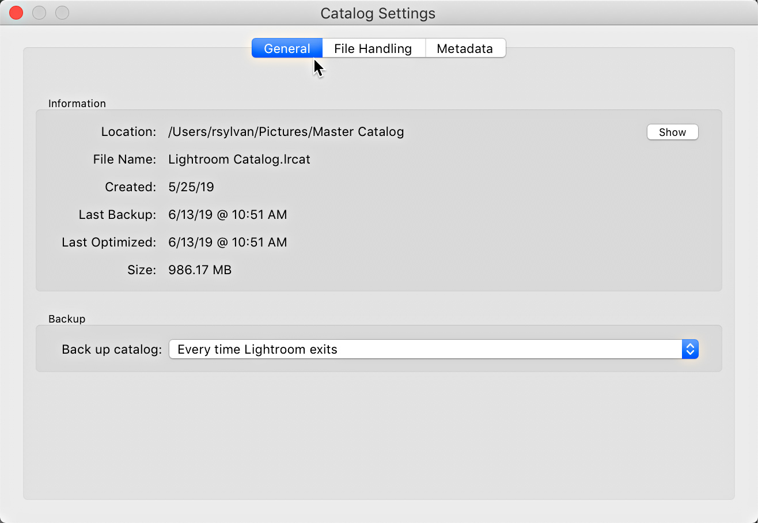
Task: Switch to the File Handling tab
Action: tap(373, 48)
